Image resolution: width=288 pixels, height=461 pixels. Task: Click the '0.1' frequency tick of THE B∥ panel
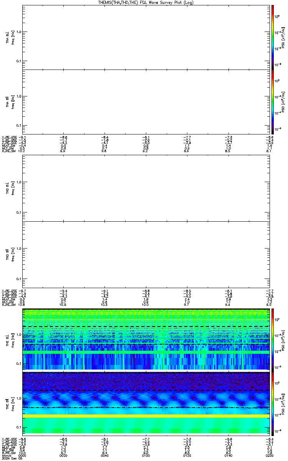[18, 427]
